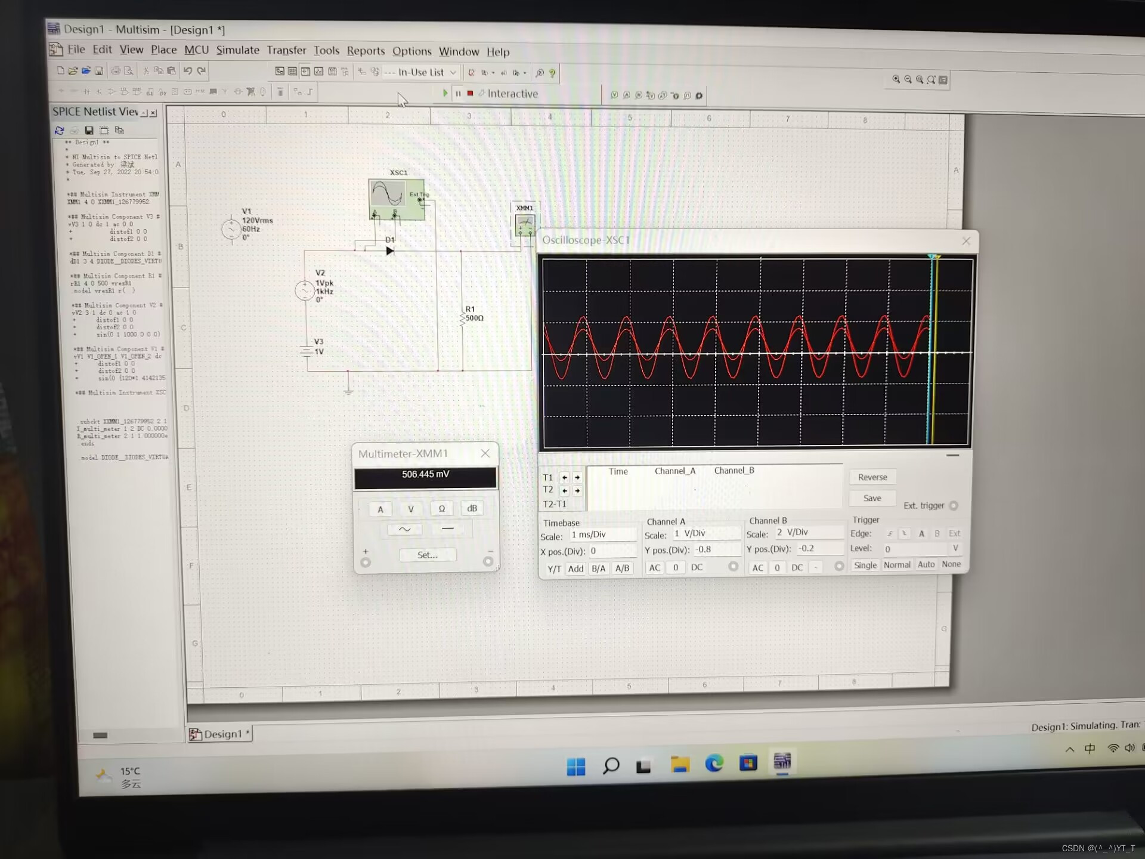
Task: Open the dropdown beside Channel B DC button
Action: click(x=815, y=568)
